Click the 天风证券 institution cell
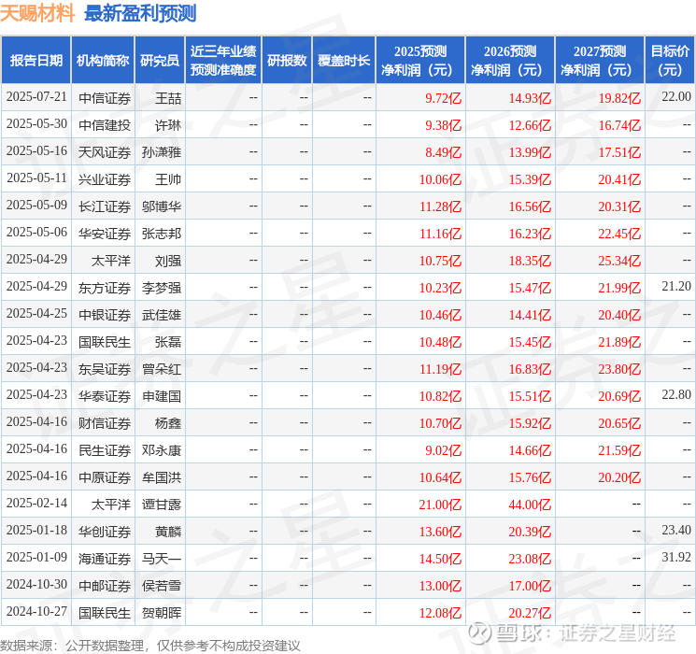 pos(105,152)
